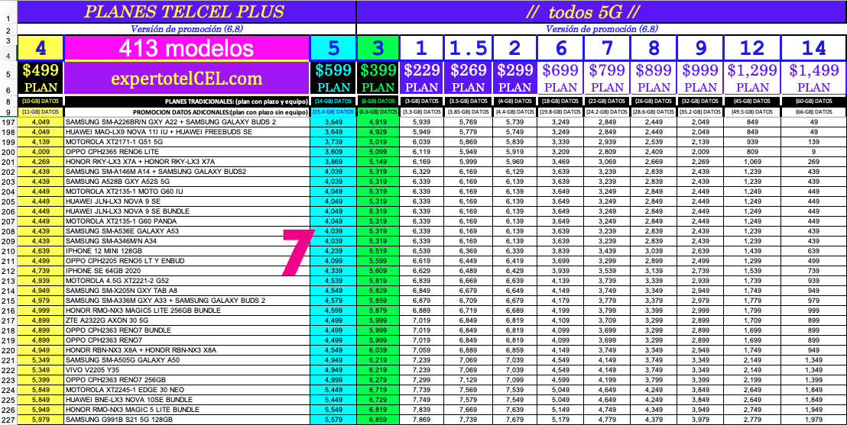847x425 pixels.
Task: Click the OPPO CPH2205 RENO5 LT Y ENBUD cell
Action: click(x=187, y=261)
